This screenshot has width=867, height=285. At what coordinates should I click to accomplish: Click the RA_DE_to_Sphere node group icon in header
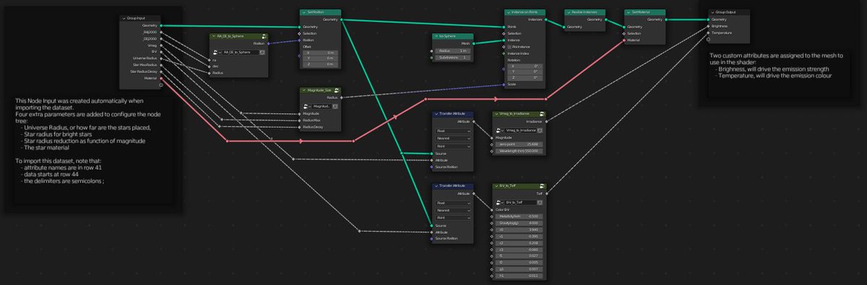[264, 36]
